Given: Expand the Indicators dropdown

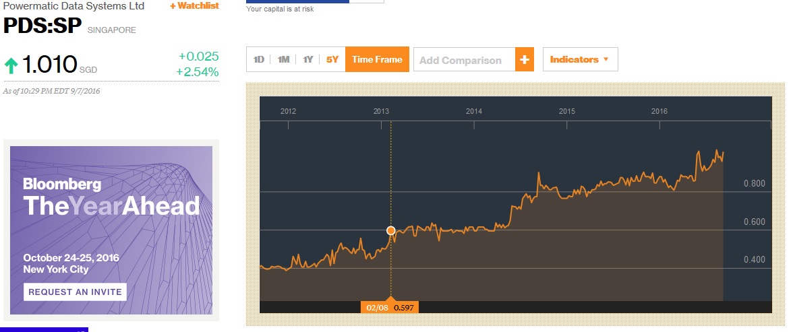Looking at the screenshot, I should pyautogui.click(x=580, y=60).
